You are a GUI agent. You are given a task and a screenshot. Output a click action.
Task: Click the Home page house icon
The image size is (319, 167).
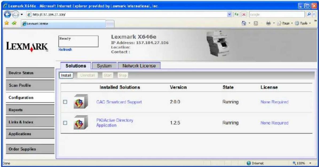[x=244, y=23]
